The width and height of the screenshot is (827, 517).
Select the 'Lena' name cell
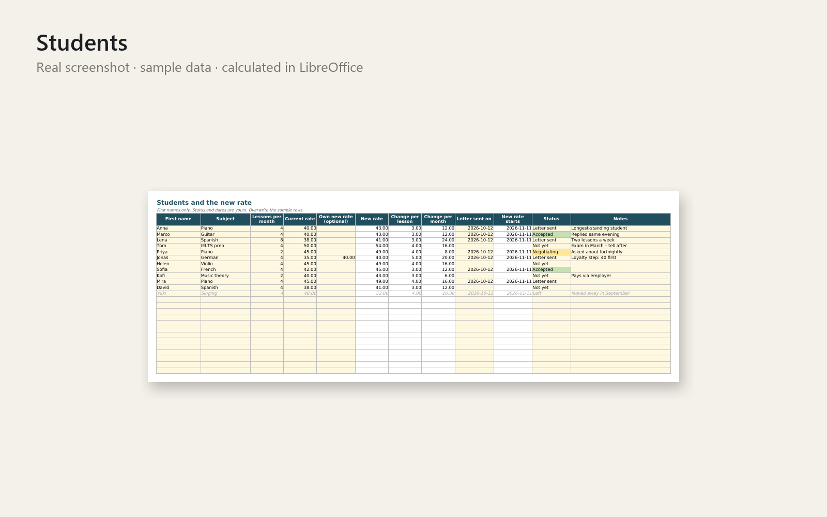(x=178, y=240)
